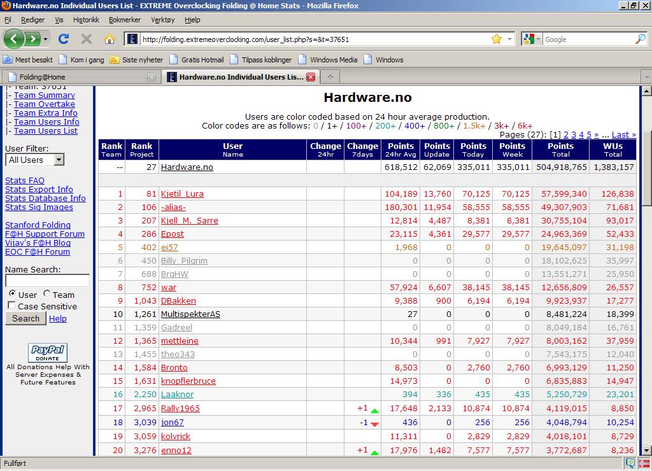Screen dimensions: 652x471
Task: Close the Hardware.no Individual Users tab
Action: coord(311,77)
